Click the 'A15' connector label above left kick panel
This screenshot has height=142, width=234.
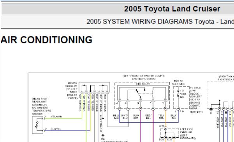point(161,126)
